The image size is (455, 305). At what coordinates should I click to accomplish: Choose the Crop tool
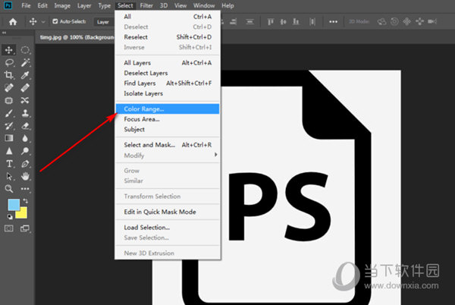(9, 75)
